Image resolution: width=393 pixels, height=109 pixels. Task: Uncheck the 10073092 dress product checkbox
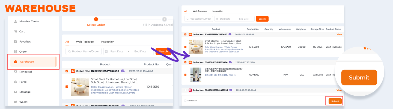[x=186, y=75]
